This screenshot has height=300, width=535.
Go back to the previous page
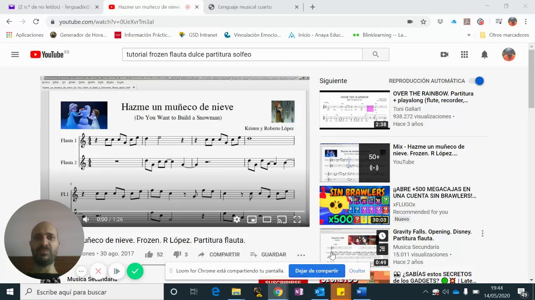click(x=9, y=22)
